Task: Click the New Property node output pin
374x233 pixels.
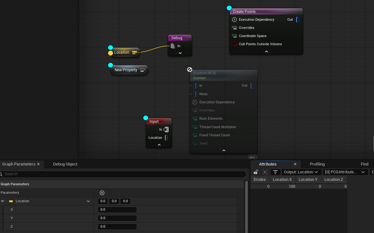Action: (143, 70)
